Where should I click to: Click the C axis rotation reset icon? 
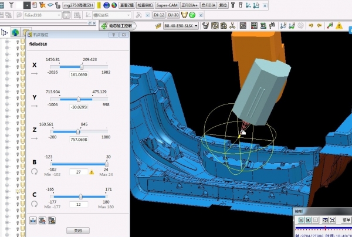34,204
